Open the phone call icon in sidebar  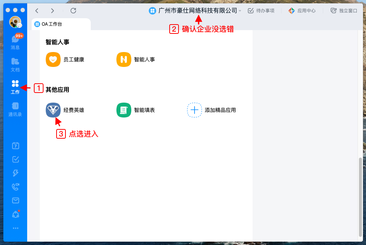coord(16,187)
